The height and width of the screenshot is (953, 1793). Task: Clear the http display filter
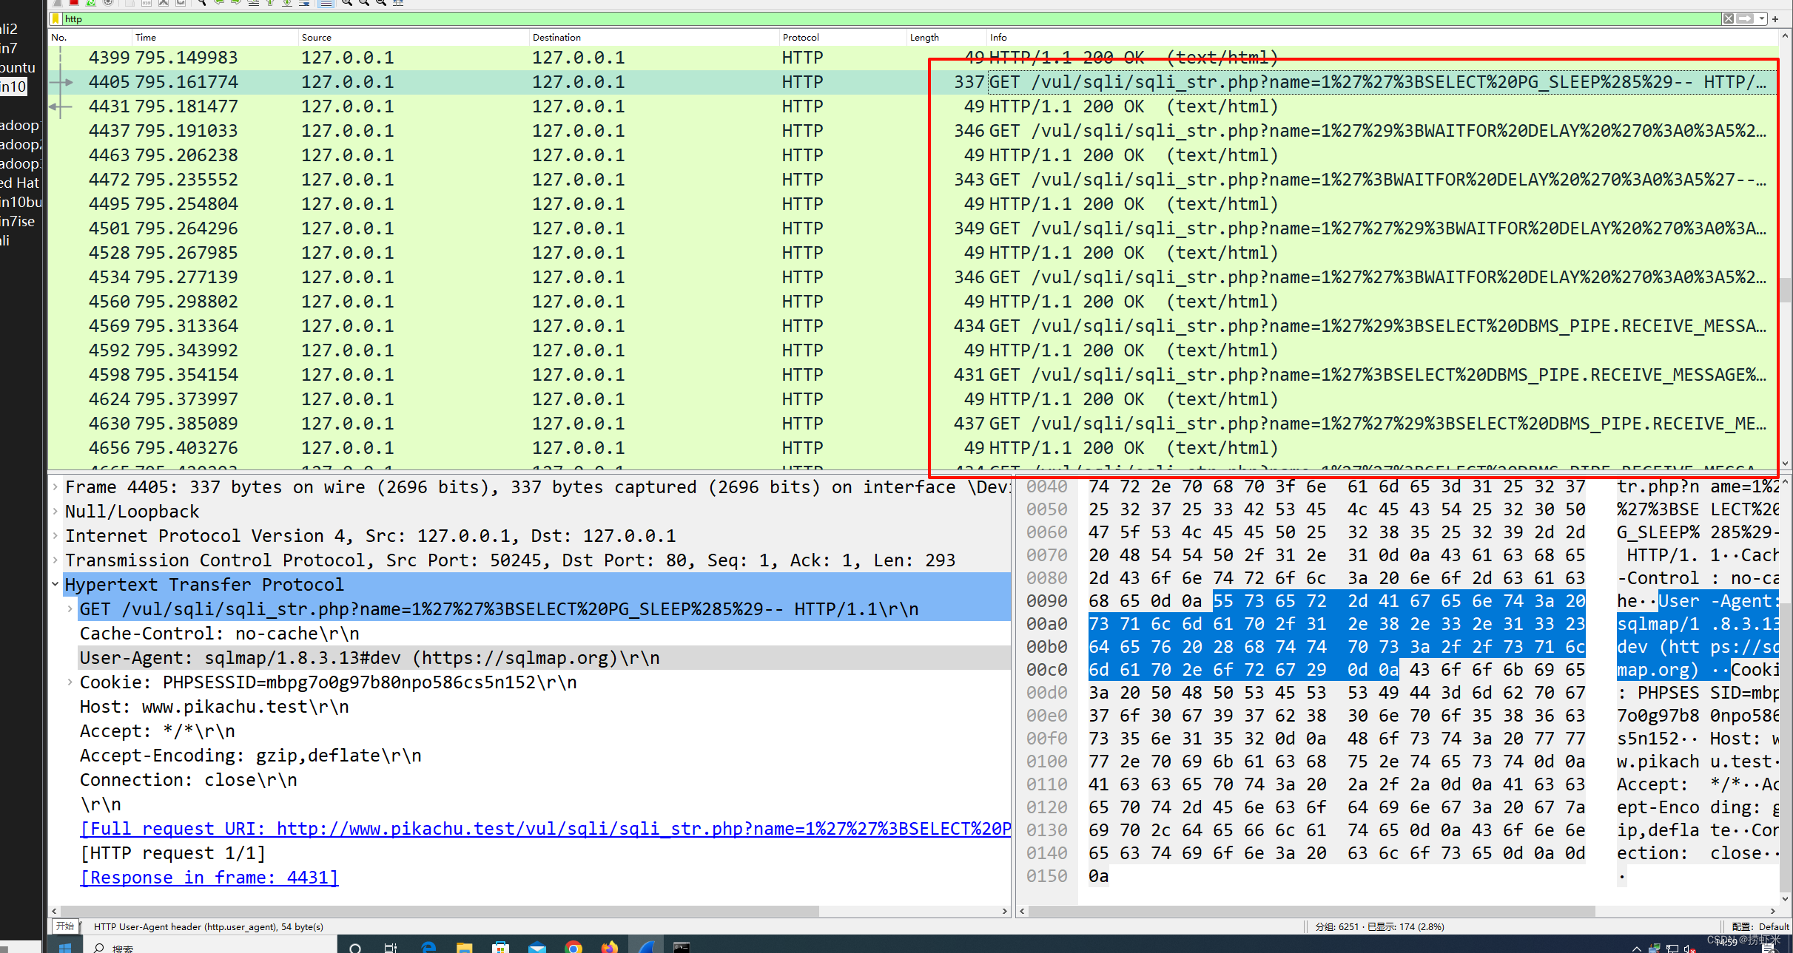[x=1728, y=19]
